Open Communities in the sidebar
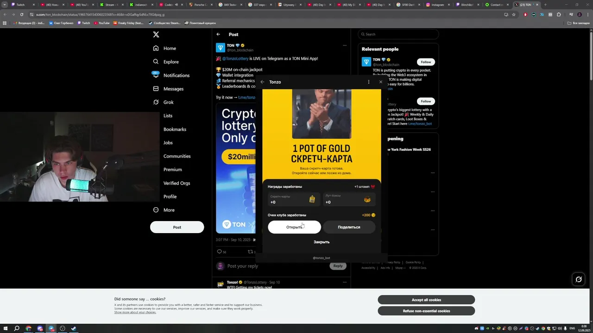The width and height of the screenshot is (593, 333). coord(177,156)
